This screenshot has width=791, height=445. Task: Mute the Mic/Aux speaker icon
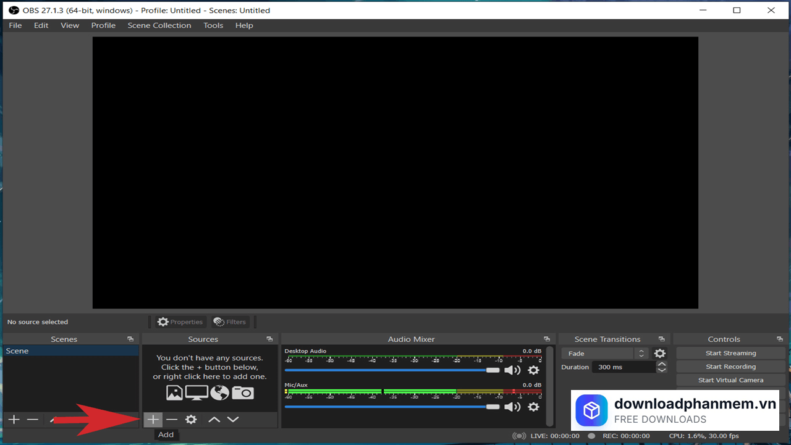(512, 407)
